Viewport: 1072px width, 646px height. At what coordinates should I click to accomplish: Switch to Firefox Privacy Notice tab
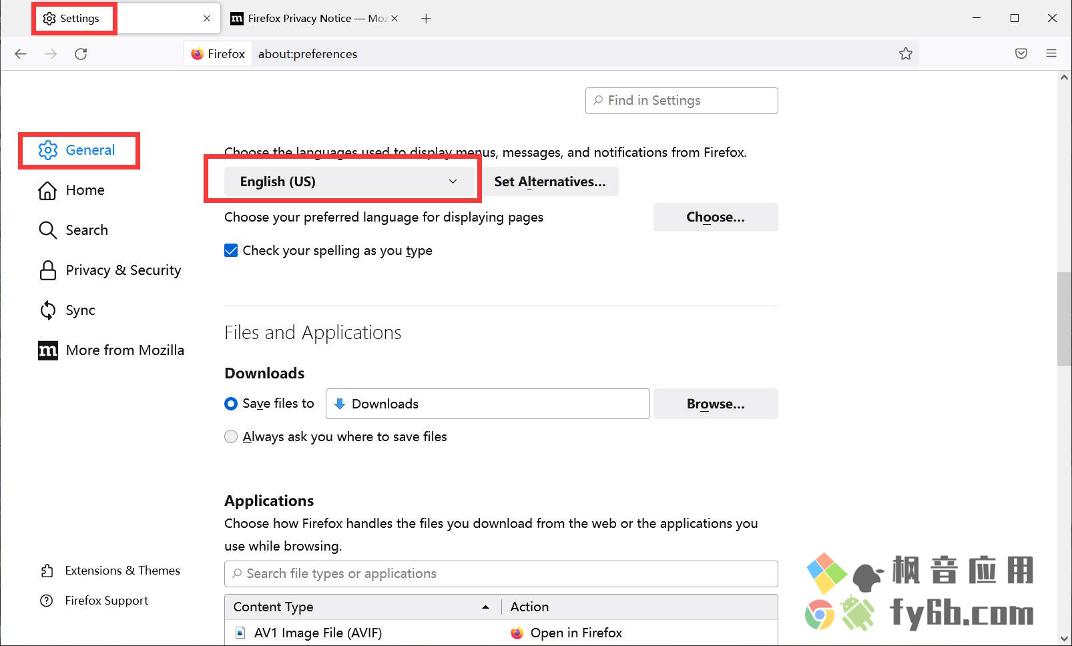point(314,19)
